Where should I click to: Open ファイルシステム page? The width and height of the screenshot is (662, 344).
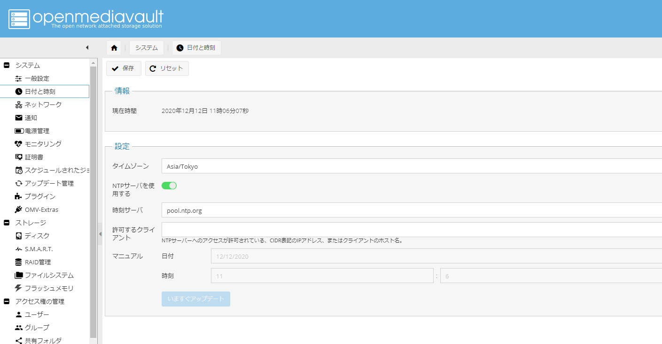(x=49, y=275)
